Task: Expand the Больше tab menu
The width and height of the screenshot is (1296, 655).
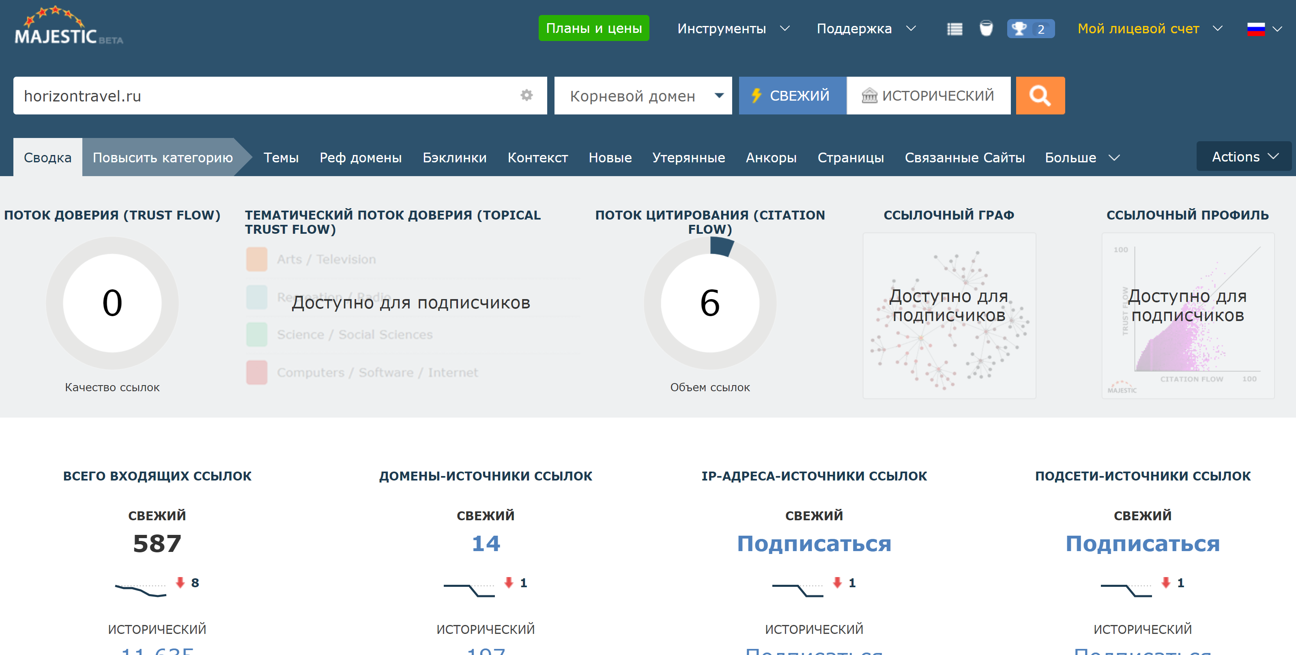Action: (1082, 157)
